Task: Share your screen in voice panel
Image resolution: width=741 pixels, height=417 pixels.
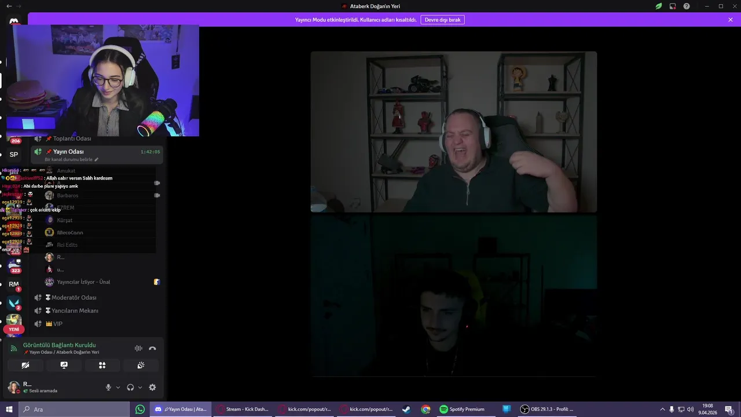Action: pos(64,365)
